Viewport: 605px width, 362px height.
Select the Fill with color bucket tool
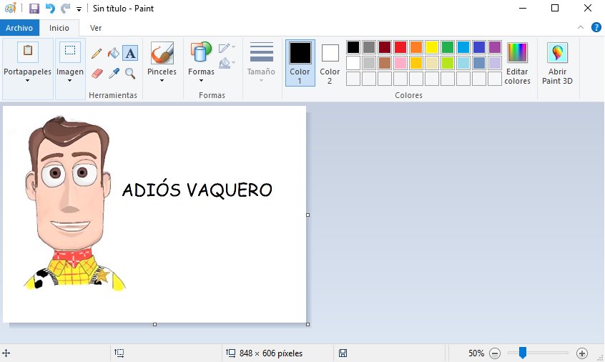coord(114,53)
